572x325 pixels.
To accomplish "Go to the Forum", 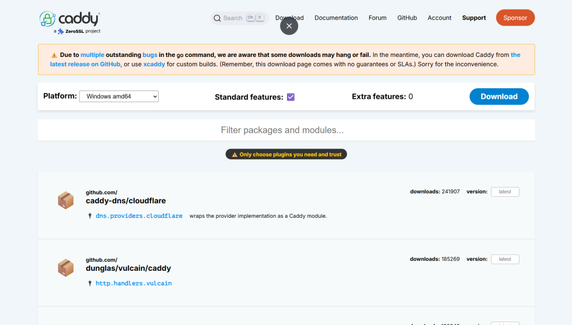I will (377, 18).
